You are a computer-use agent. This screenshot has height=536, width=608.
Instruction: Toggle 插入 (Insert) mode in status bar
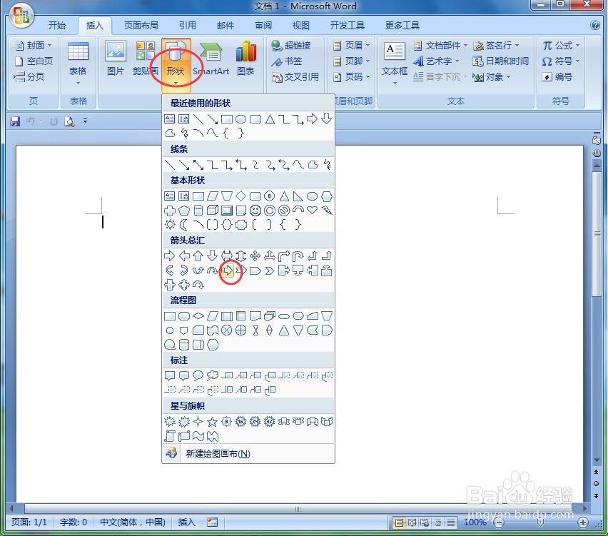pyautogui.click(x=186, y=522)
